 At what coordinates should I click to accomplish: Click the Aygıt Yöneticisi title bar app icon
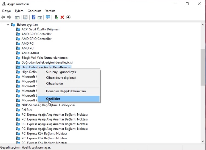(4, 4)
